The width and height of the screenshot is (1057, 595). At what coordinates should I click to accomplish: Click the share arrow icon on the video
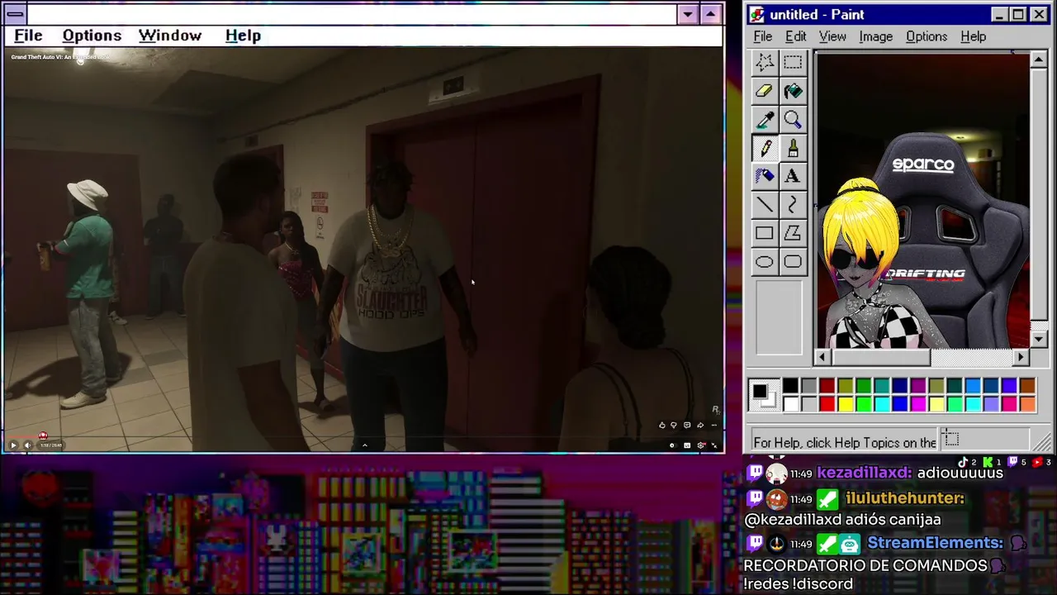click(700, 426)
